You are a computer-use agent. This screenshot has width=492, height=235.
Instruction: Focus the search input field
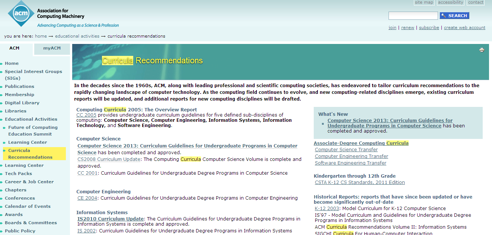click(x=413, y=16)
